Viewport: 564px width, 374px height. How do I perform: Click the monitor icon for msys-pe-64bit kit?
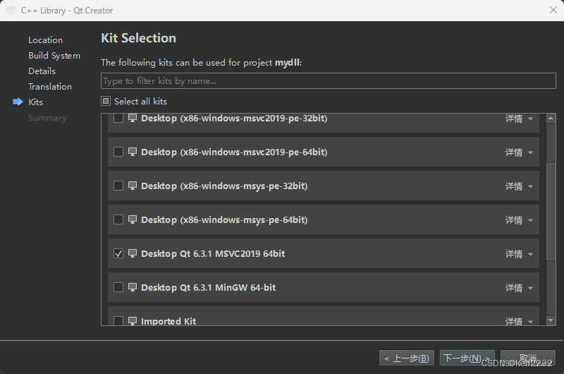click(133, 219)
